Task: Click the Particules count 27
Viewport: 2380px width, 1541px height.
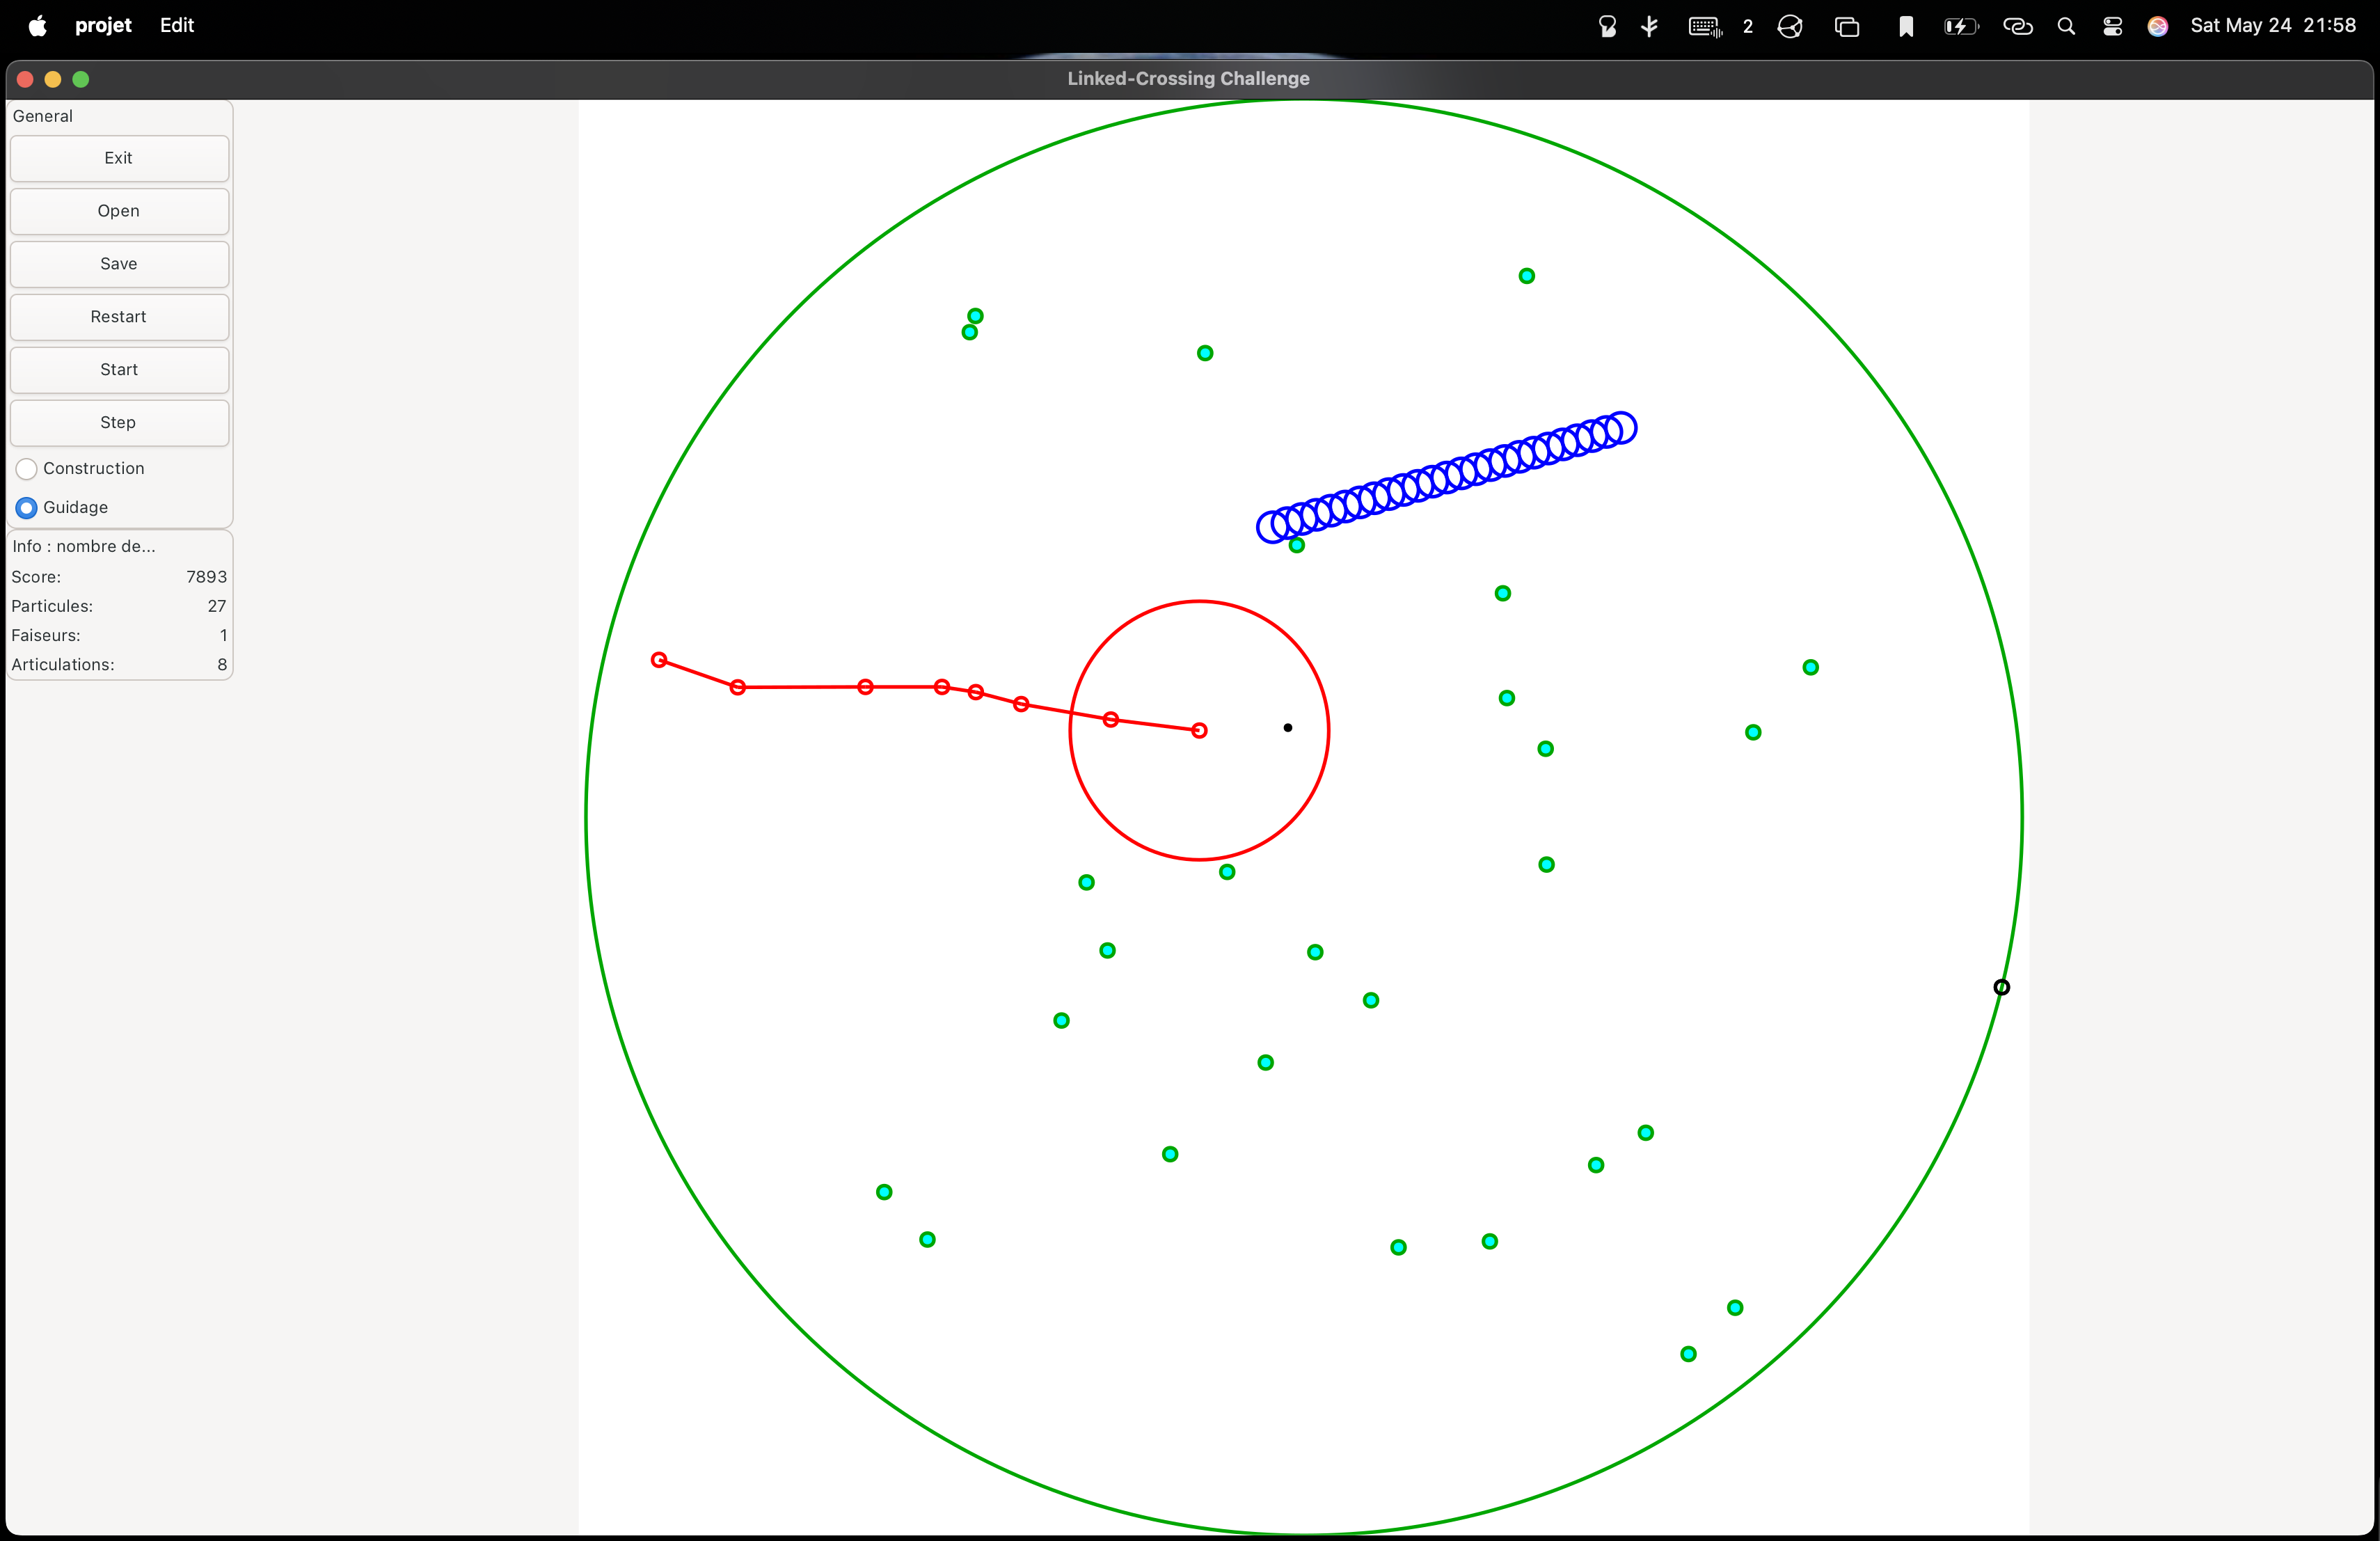Action: coord(217,606)
